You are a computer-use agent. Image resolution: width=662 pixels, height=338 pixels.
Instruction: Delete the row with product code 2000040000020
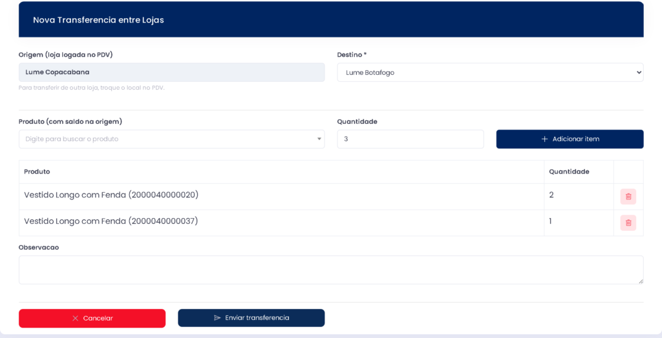pos(628,196)
